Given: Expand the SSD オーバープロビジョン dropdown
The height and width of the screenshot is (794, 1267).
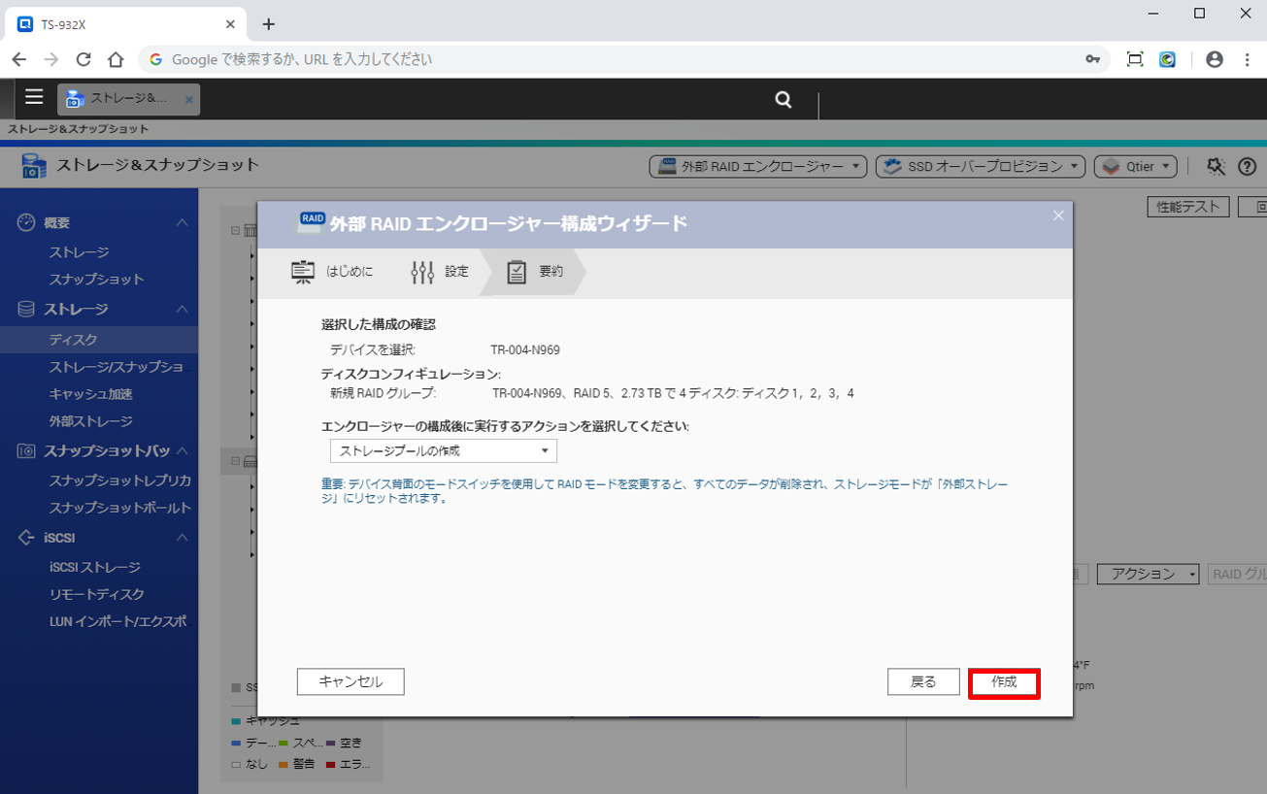Looking at the screenshot, I should click(981, 167).
